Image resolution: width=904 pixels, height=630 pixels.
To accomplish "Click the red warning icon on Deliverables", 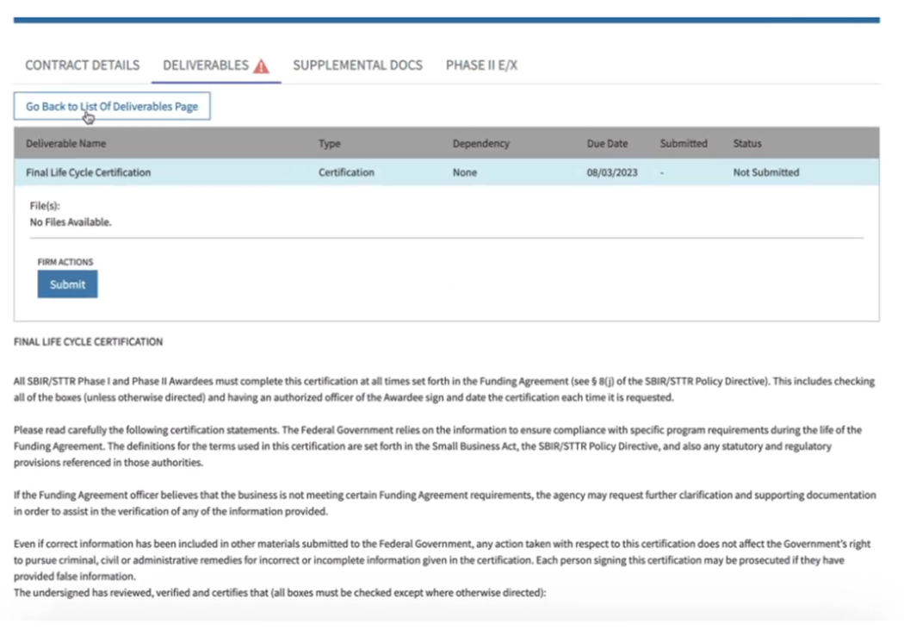I will [261, 65].
